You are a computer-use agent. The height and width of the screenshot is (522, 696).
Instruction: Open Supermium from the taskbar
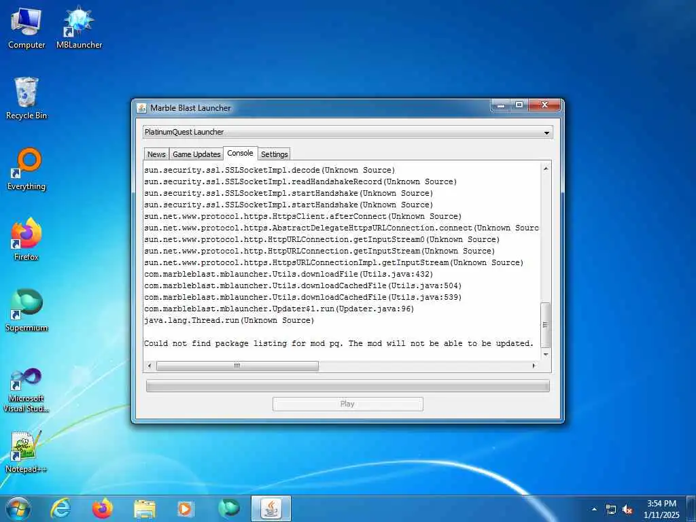click(228, 508)
